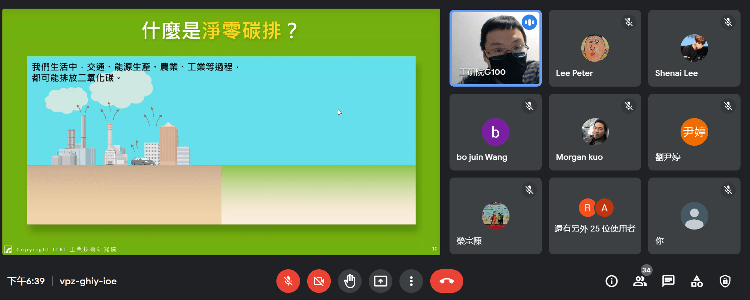Hang up with the red leave call button
The height and width of the screenshot is (300, 750).
[447, 281]
